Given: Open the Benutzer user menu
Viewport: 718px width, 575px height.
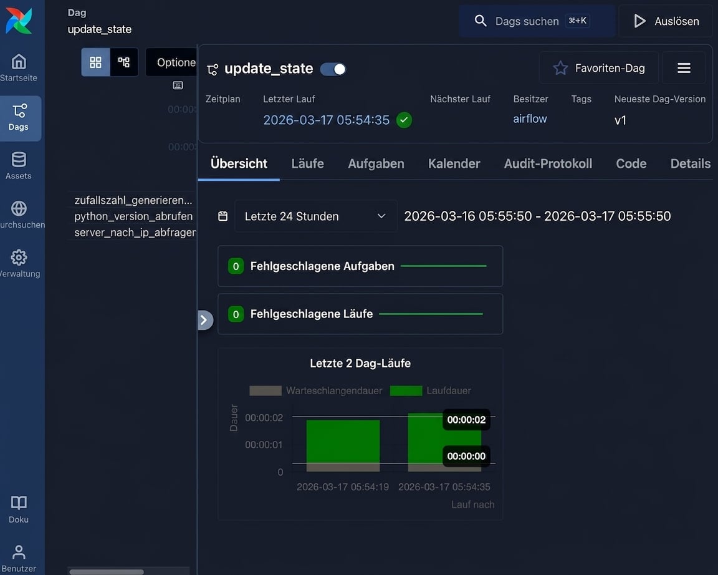Looking at the screenshot, I should click(19, 559).
